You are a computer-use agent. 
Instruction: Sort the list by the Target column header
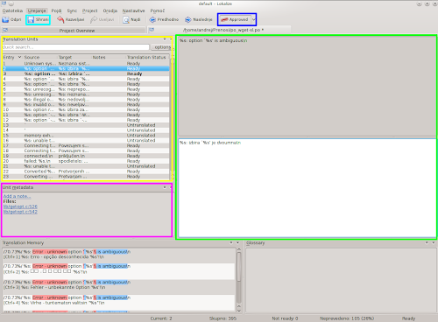pyautogui.click(x=74, y=57)
